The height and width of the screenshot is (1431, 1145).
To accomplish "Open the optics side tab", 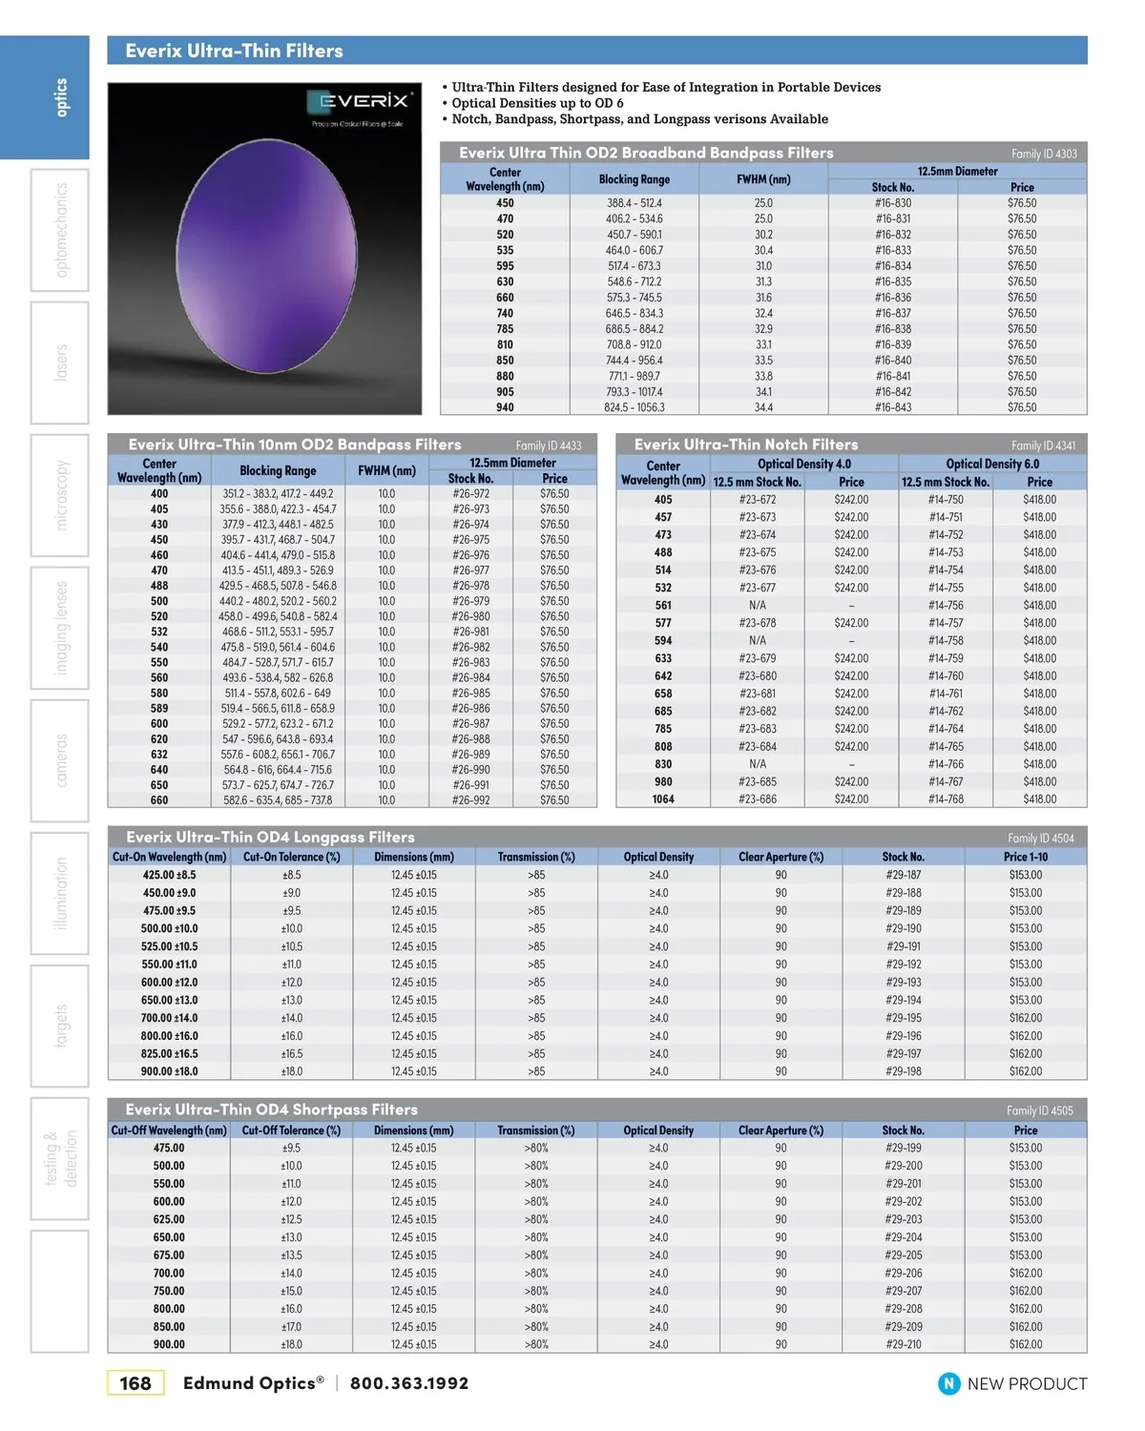I will pos(59,97).
